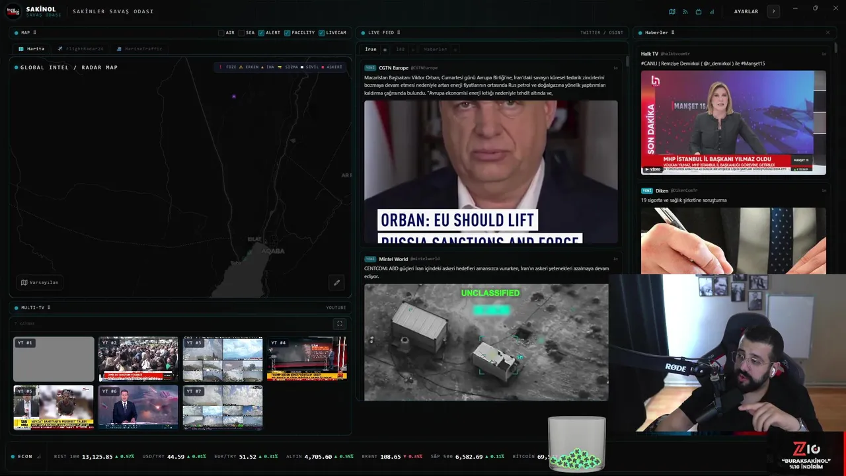Open the YT #6 anchor video tile
Image resolution: width=846 pixels, height=476 pixels.
(138, 407)
